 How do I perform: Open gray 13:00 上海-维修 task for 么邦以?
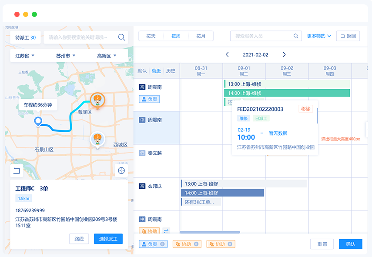[244, 184]
